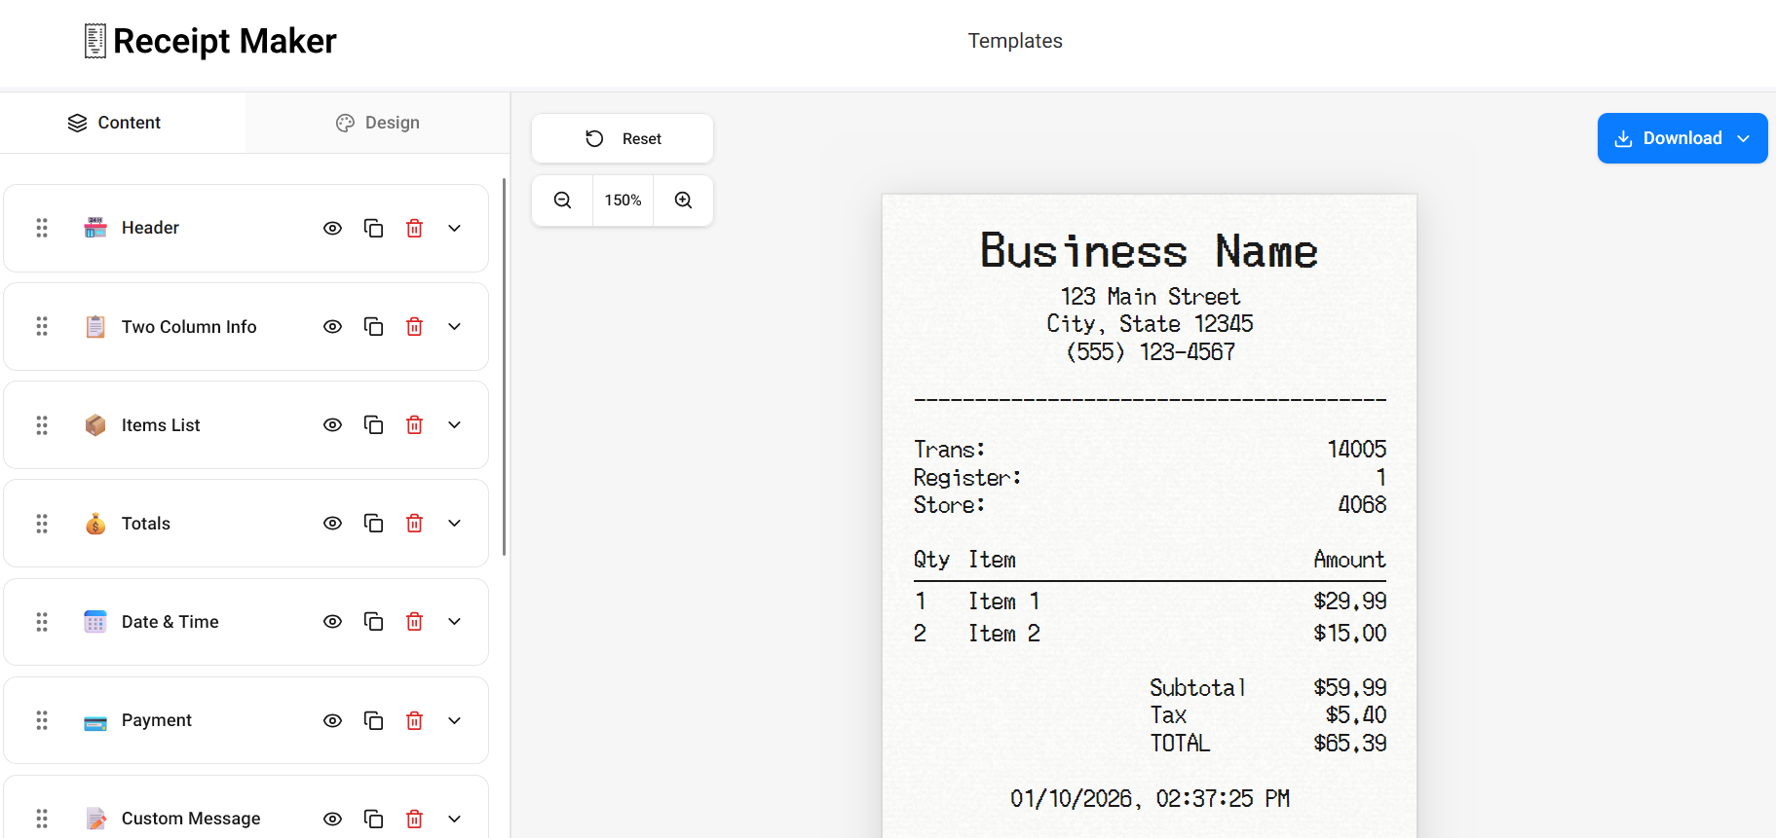Screen dimensions: 1776x838
Task: Click the Date & Time drag handle
Action: (x=42, y=622)
